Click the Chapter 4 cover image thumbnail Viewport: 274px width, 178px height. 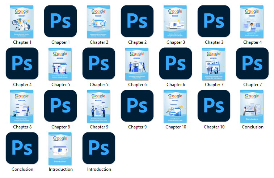(252, 22)
